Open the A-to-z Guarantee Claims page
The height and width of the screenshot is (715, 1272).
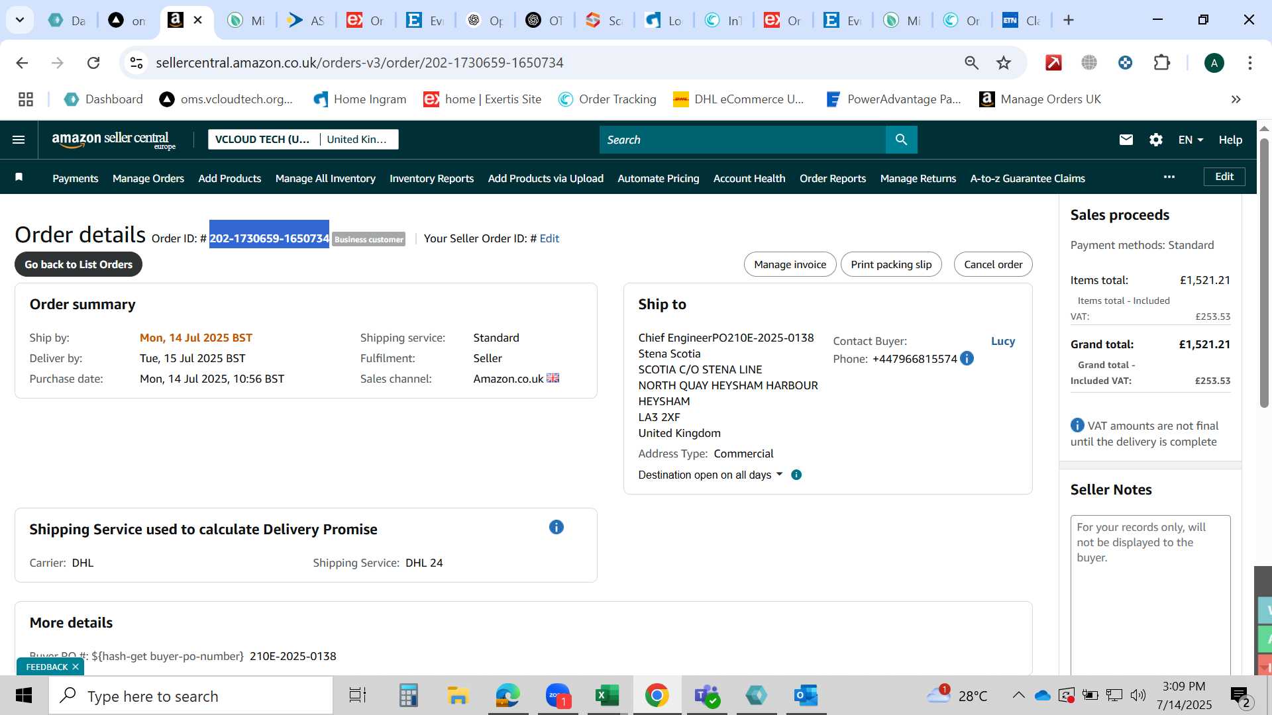[1028, 178]
